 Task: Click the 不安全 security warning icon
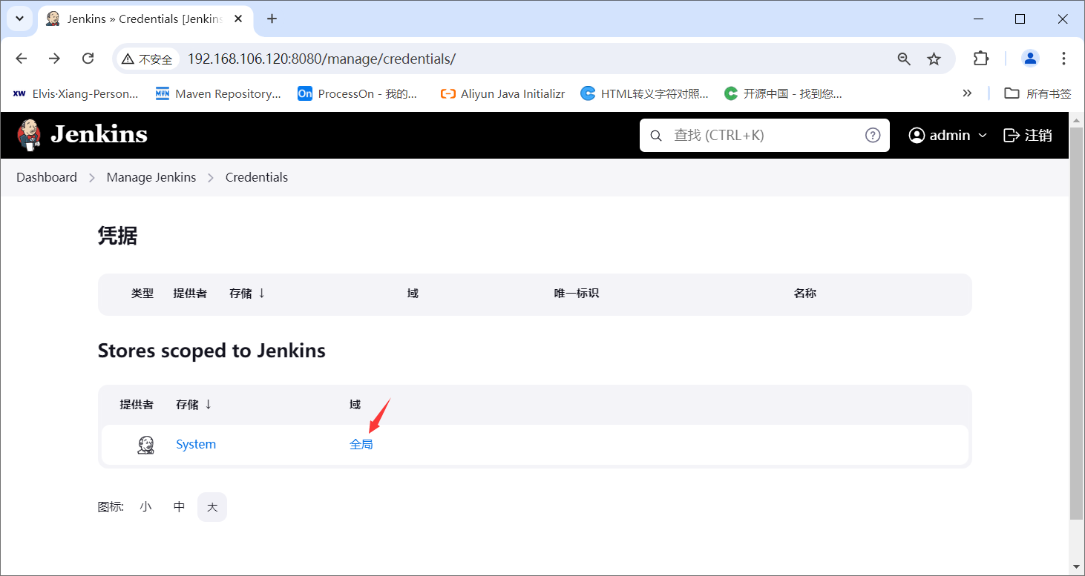[147, 59]
